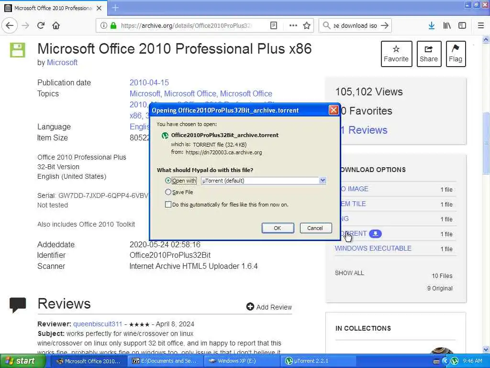Click the 10 Files count text
The image size is (490, 368).
pyautogui.click(x=442, y=276)
